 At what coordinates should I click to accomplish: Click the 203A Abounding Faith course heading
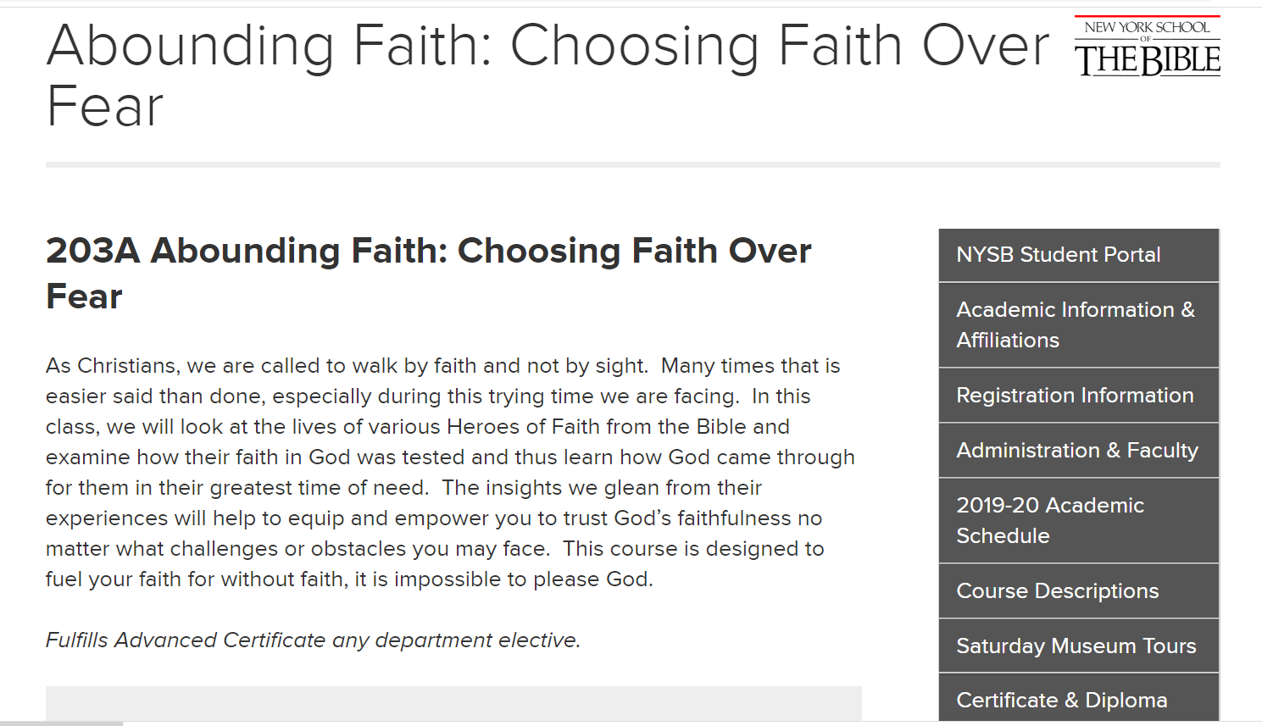point(428,274)
